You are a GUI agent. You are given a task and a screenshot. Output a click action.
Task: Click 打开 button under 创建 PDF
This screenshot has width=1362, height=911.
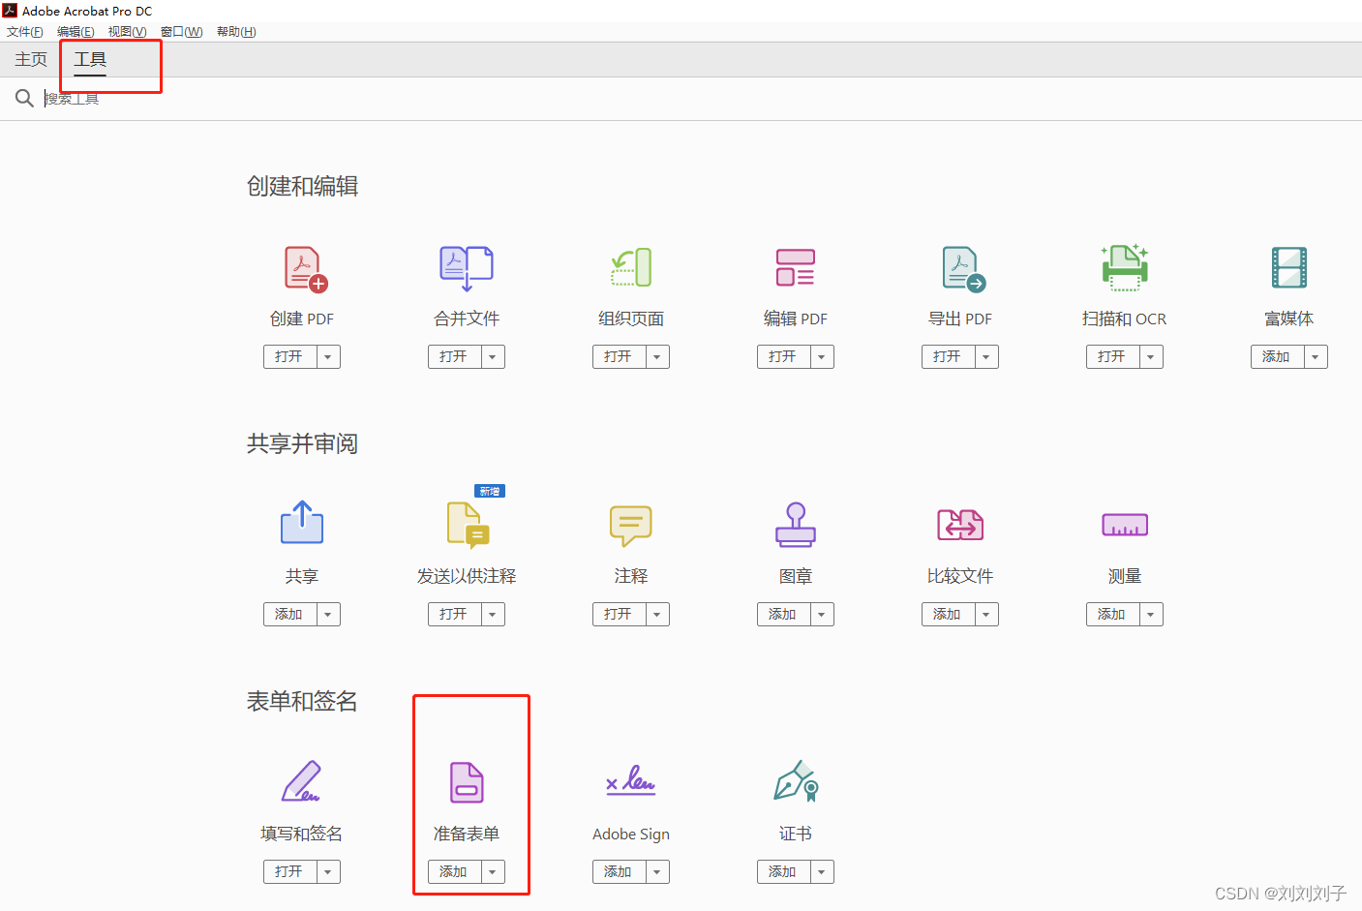(290, 356)
